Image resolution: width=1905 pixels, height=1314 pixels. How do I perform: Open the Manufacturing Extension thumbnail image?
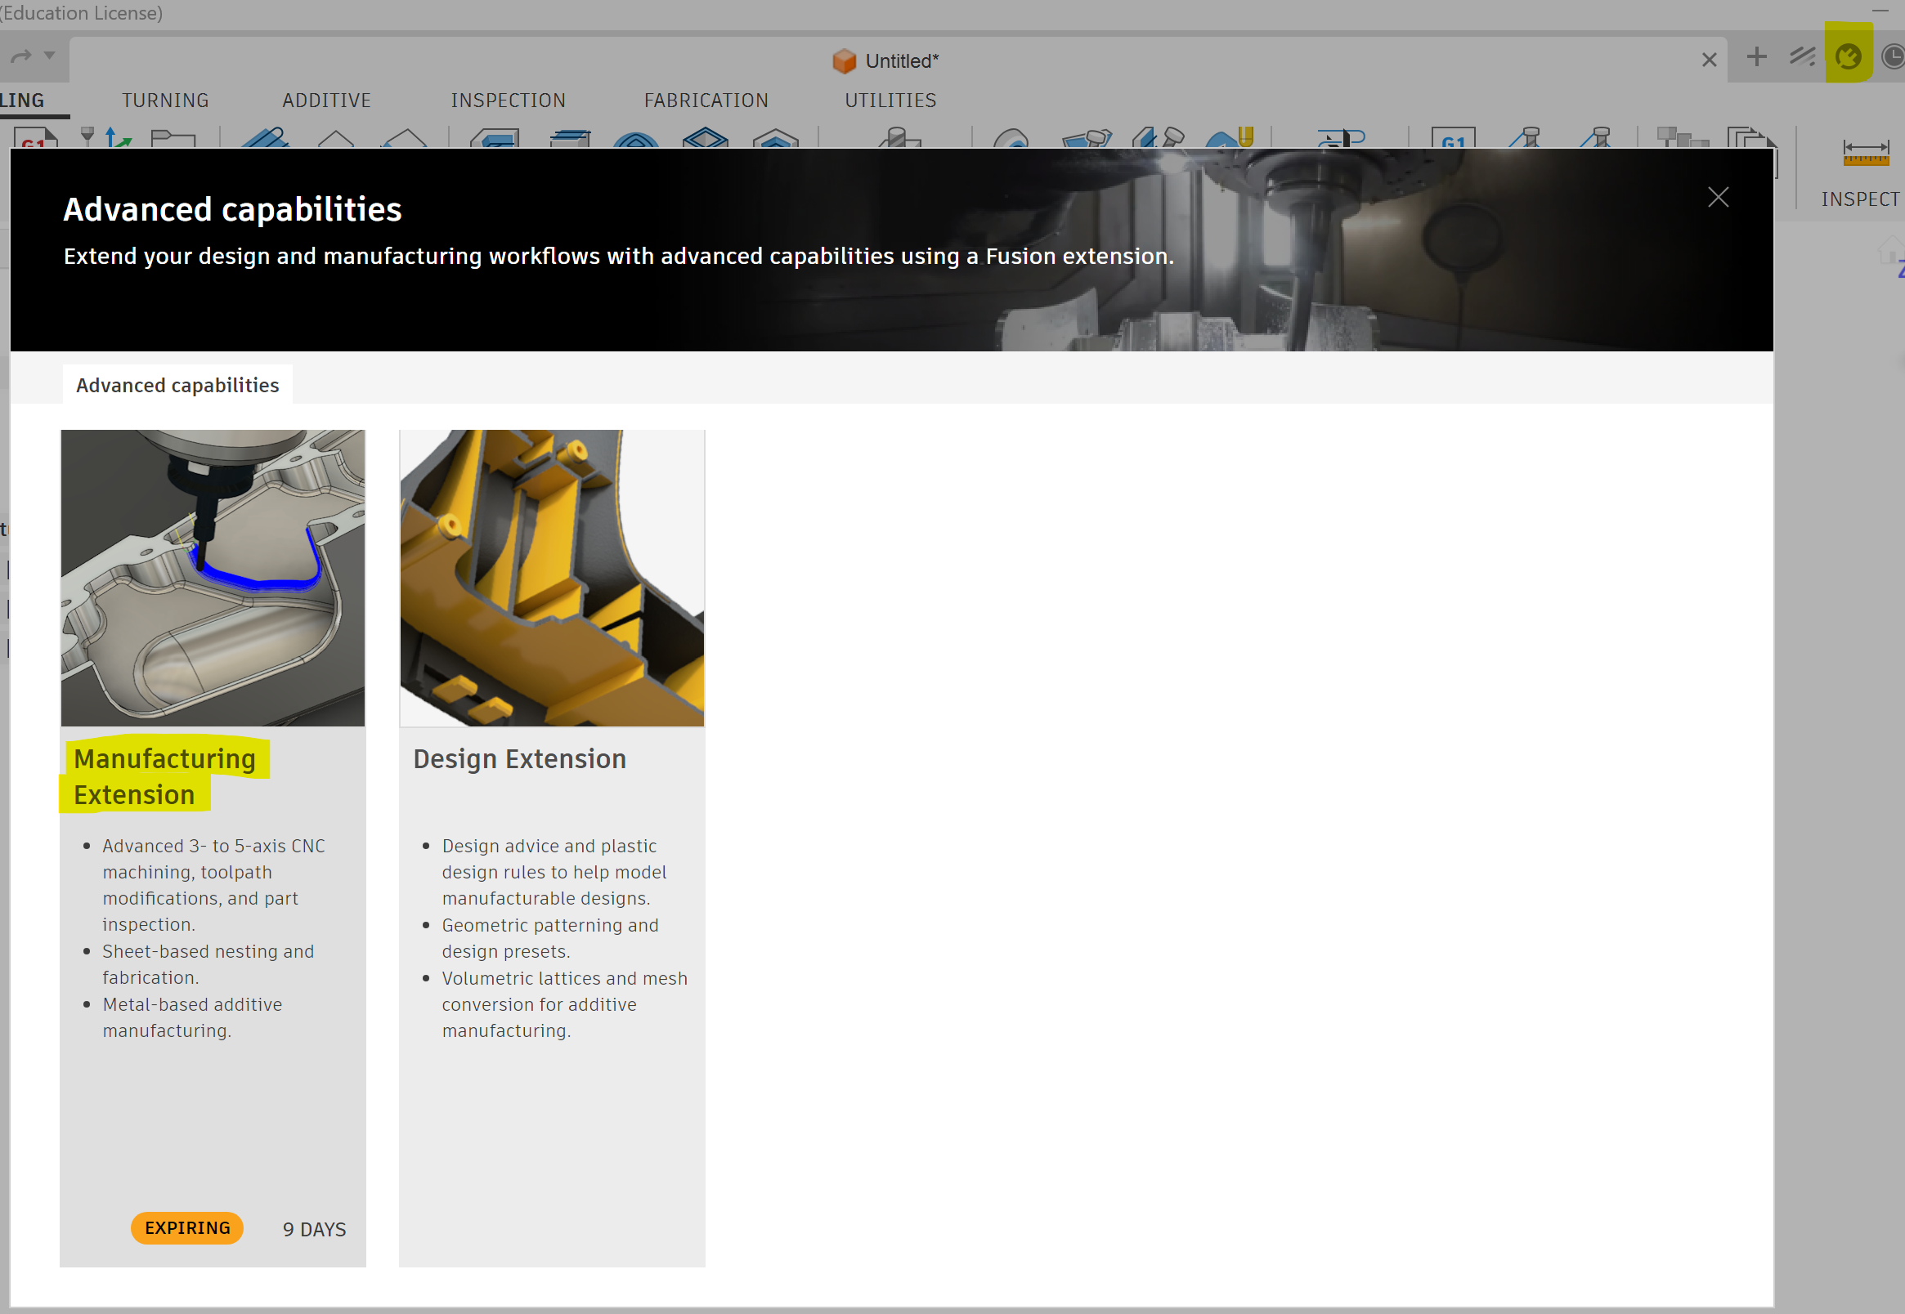pyautogui.click(x=213, y=577)
